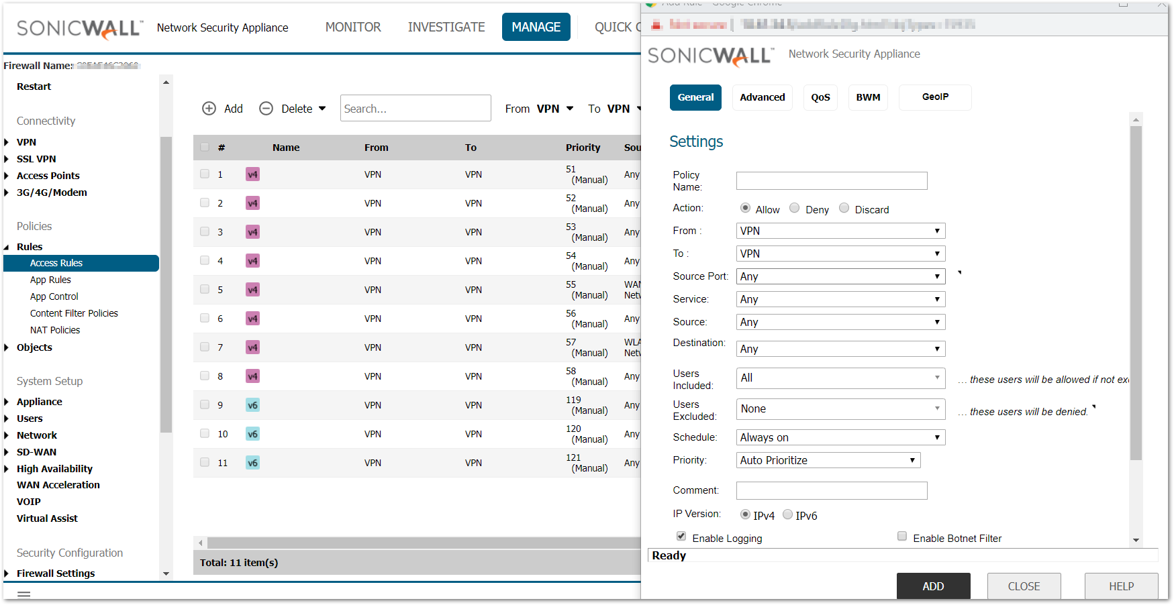Expand the Objects tree node
1174x605 pixels.
7,347
